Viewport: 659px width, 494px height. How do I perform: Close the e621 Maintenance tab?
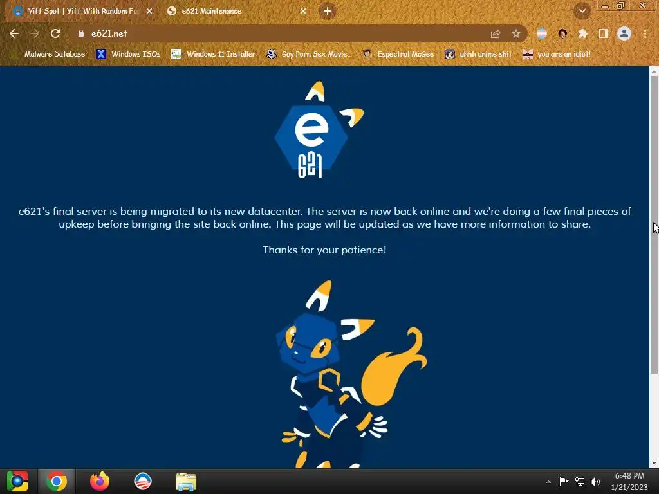point(303,12)
